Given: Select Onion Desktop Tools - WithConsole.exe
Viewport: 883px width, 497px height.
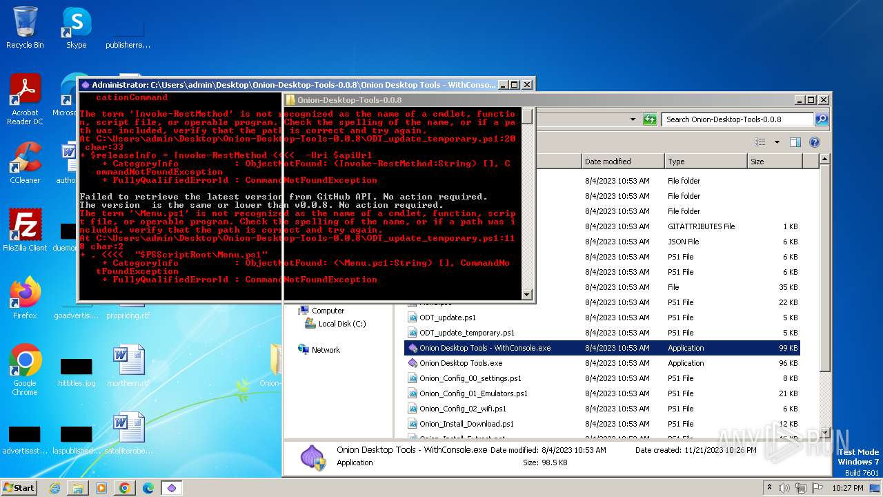Looking at the screenshot, I should click(x=602, y=348).
